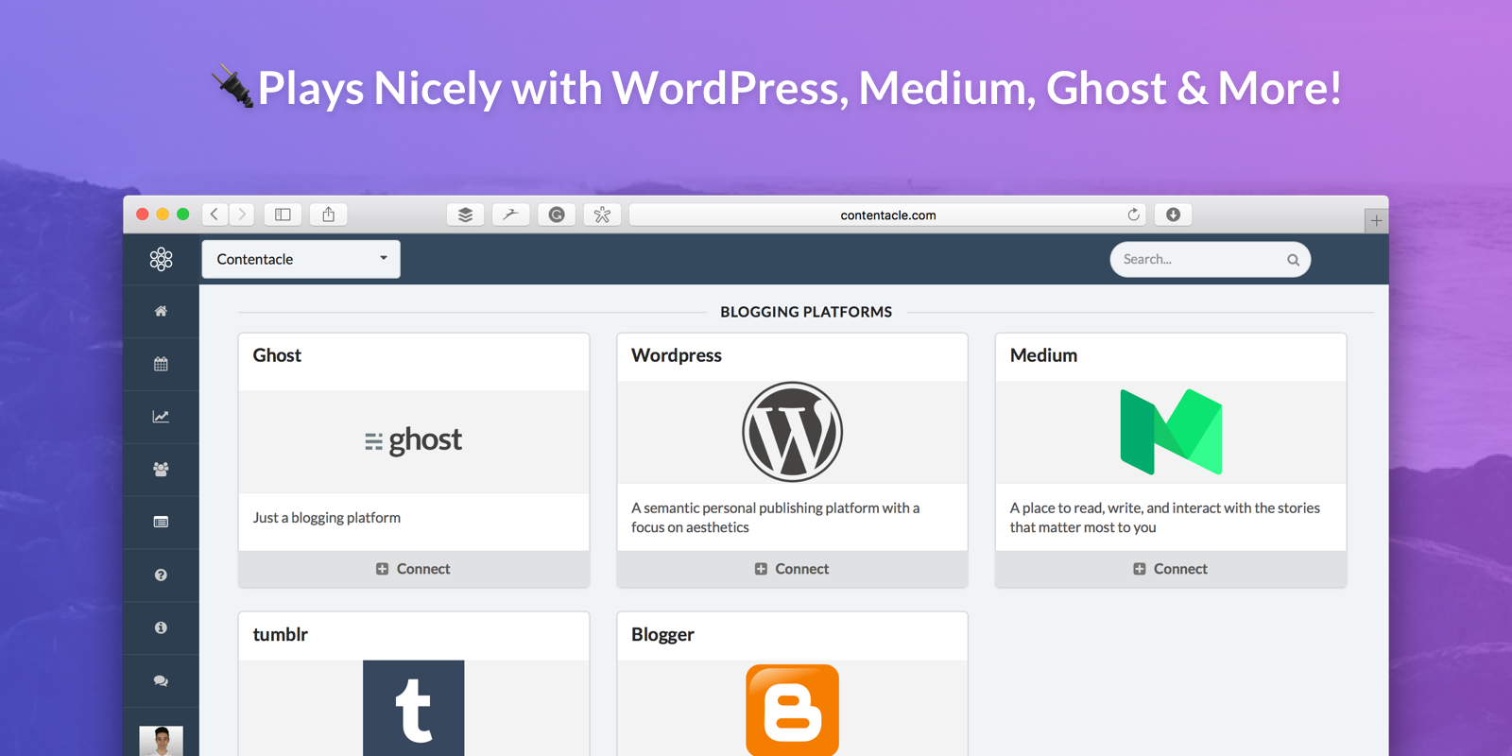Screen dimensions: 1512x756
Task: Click the search magnifier icon
Action: tap(1293, 260)
